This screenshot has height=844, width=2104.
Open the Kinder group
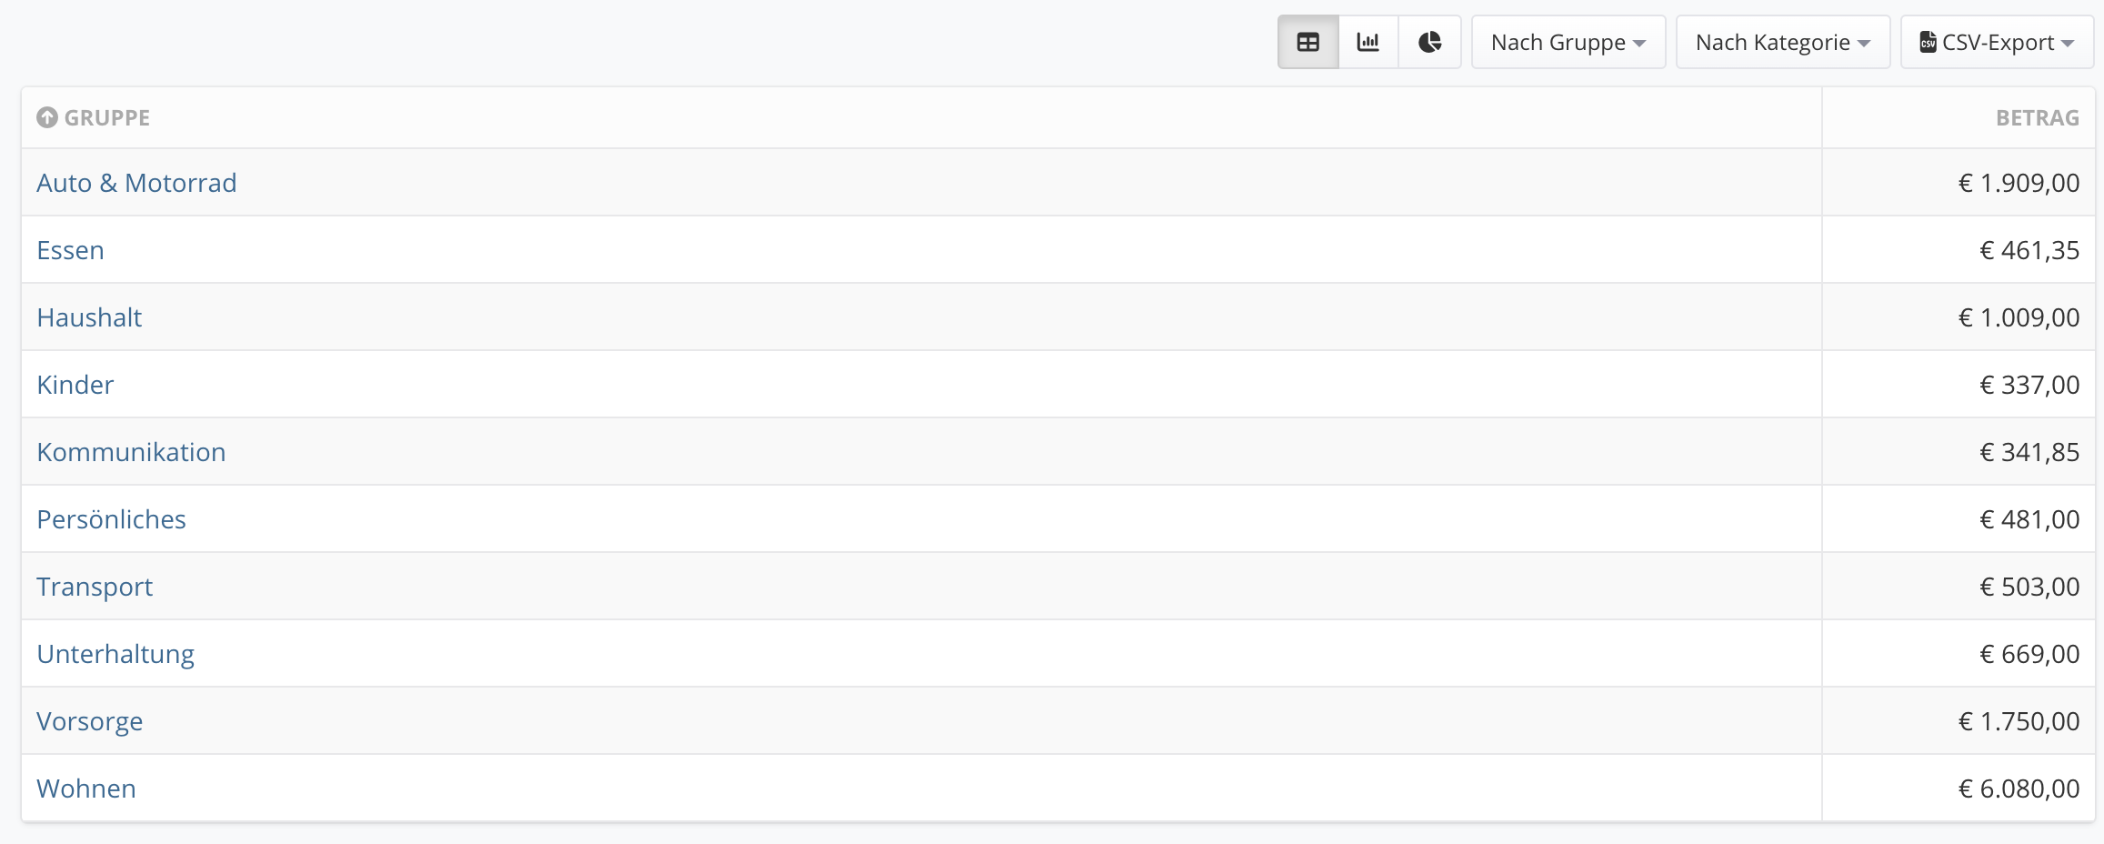[75, 385]
